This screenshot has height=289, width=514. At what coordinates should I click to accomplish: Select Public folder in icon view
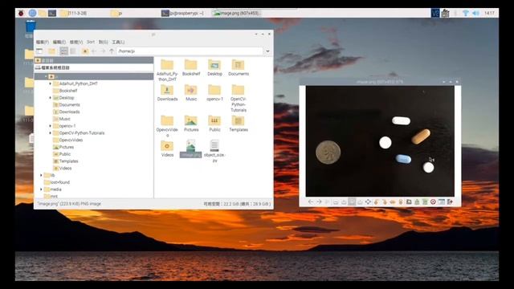(x=214, y=124)
